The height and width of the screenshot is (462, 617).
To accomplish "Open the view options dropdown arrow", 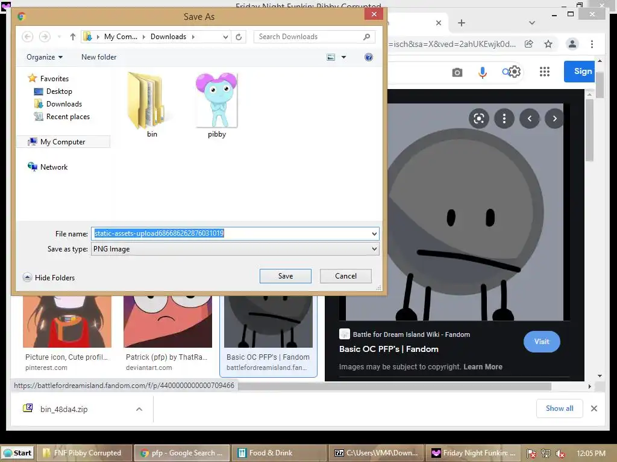I will pyautogui.click(x=343, y=57).
